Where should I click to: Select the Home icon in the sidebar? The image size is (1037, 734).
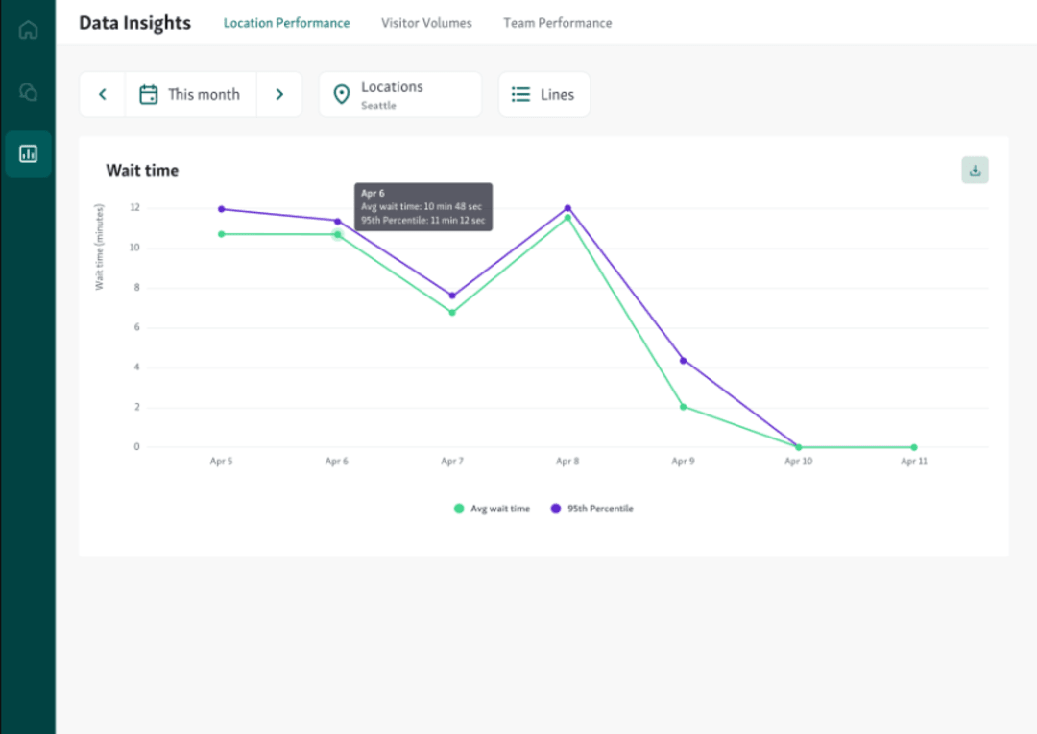point(28,30)
